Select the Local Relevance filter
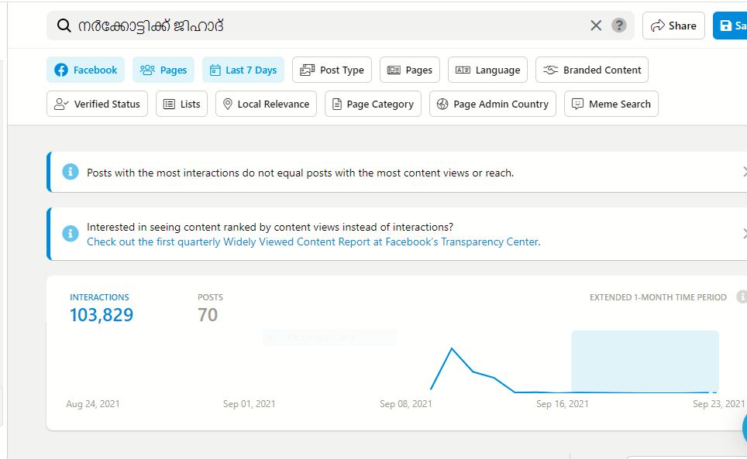 tap(266, 104)
